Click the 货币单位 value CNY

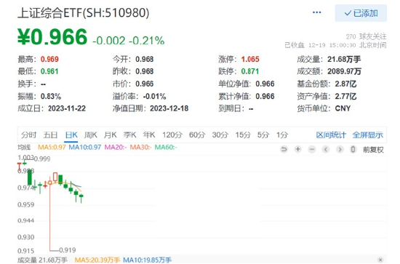pos(343,108)
